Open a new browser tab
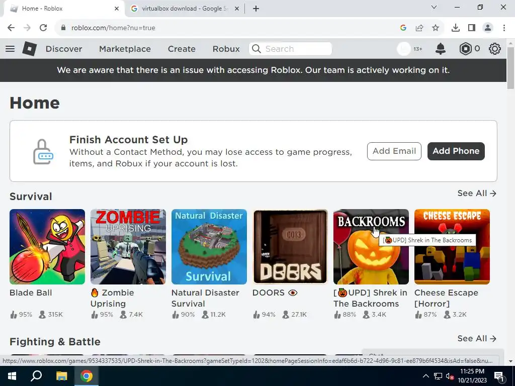The image size is (515, 386). 256,9
